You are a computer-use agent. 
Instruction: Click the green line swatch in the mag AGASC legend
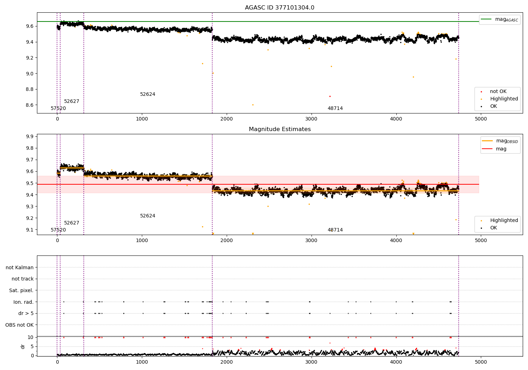click(486, 19)
